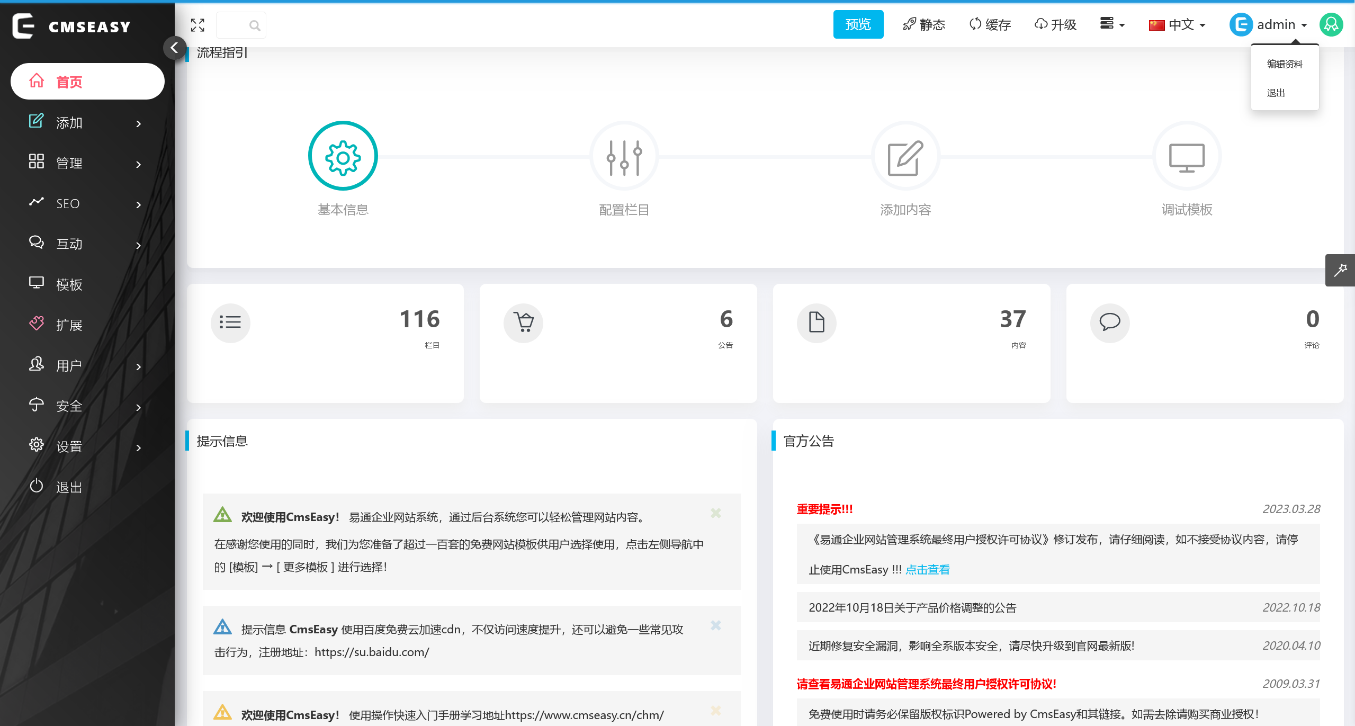This screenshot has width=1355, height=726.
Task: Select 退出 in the admin dropdown menu
Action: [1276, 93]
